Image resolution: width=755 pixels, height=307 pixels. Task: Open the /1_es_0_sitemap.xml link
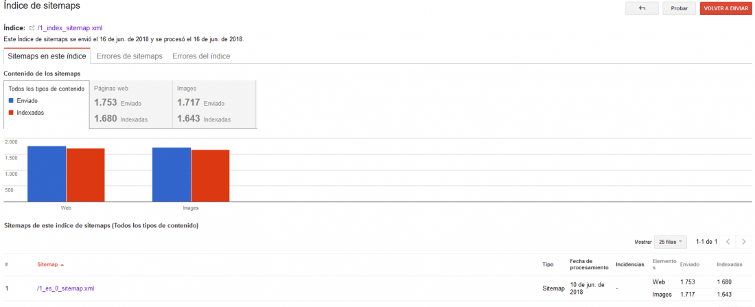65,288
